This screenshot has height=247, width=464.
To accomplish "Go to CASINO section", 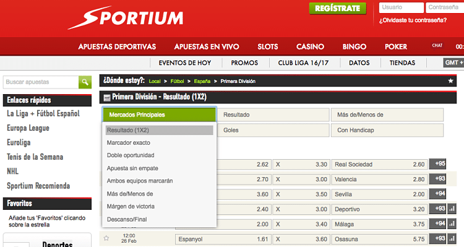I will point(310,47).
